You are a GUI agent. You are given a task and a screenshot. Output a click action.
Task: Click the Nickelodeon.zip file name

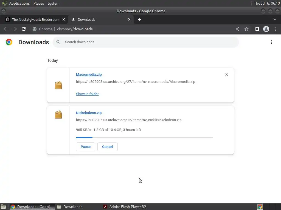click(x=89, y=113)
